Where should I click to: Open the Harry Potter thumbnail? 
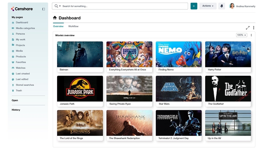(228, 54)
